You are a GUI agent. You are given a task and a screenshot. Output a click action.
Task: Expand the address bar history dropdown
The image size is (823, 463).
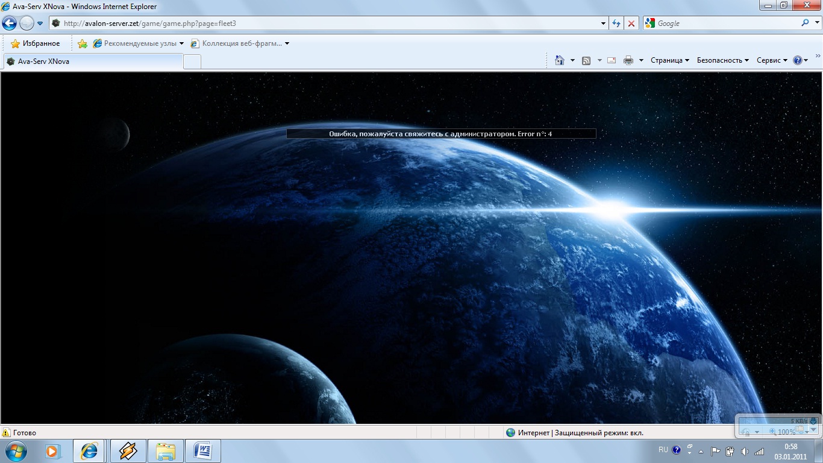[x=604, y=24]
